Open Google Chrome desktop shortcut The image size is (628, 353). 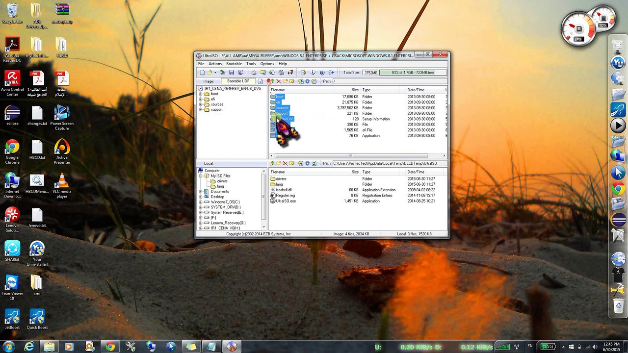click(12, 152)
